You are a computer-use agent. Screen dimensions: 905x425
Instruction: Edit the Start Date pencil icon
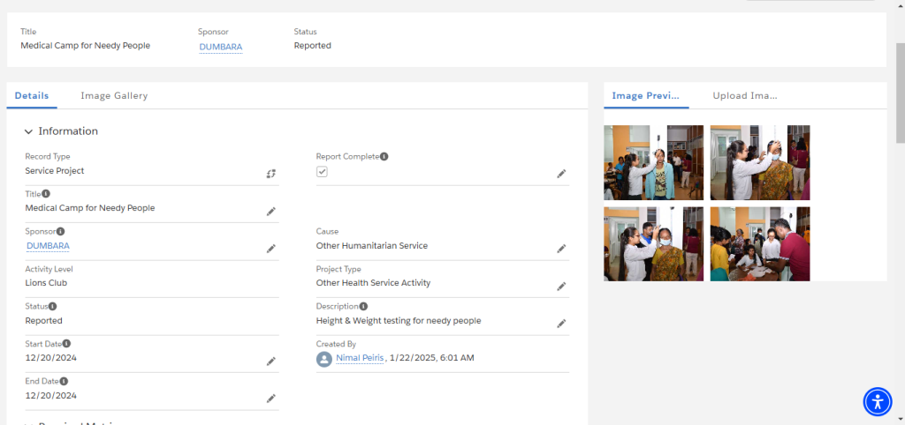coord(270,362)
